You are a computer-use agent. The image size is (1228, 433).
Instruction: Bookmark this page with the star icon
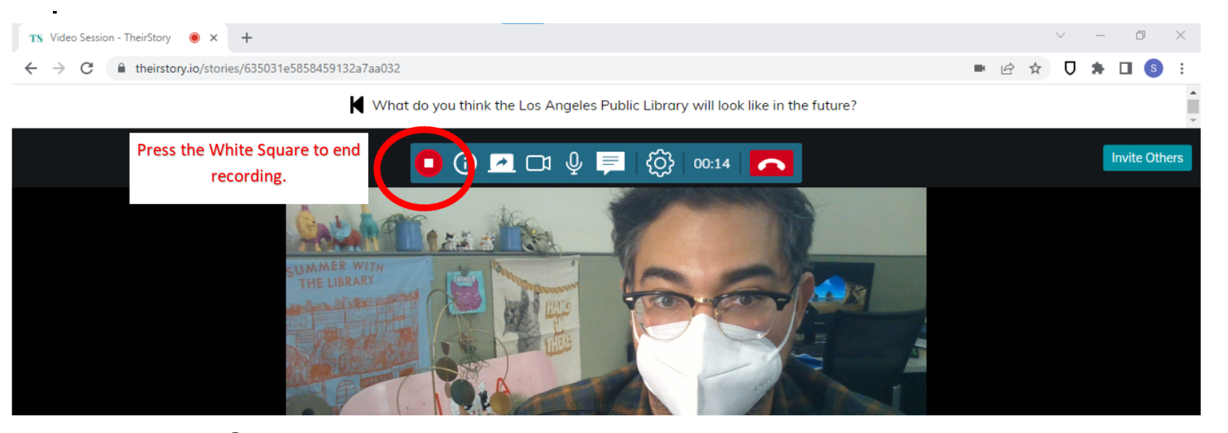pyautogui.click(x=1035, y=68)
